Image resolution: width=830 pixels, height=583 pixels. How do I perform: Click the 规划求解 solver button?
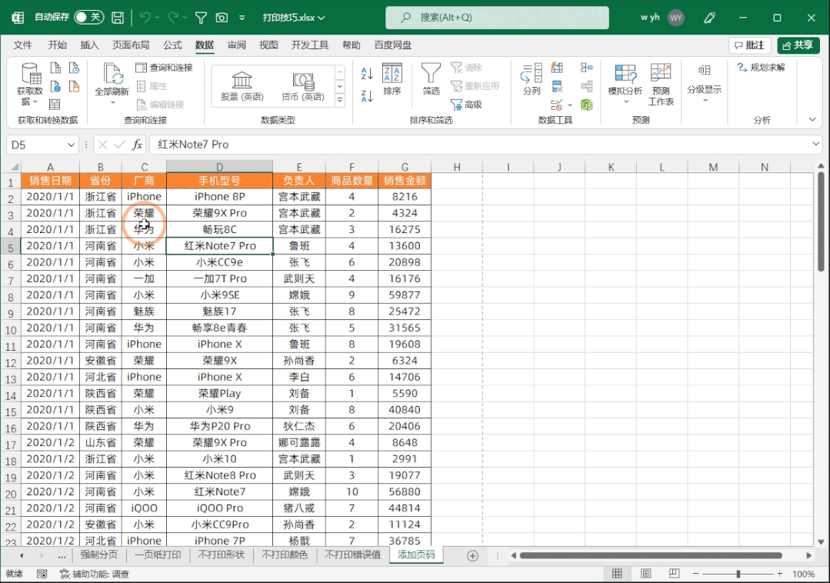point(762,68)
